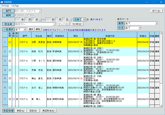The image size is (165, 115).
Task: Check the 処理 box for 北野 英里佳
Action: (10, 42)
